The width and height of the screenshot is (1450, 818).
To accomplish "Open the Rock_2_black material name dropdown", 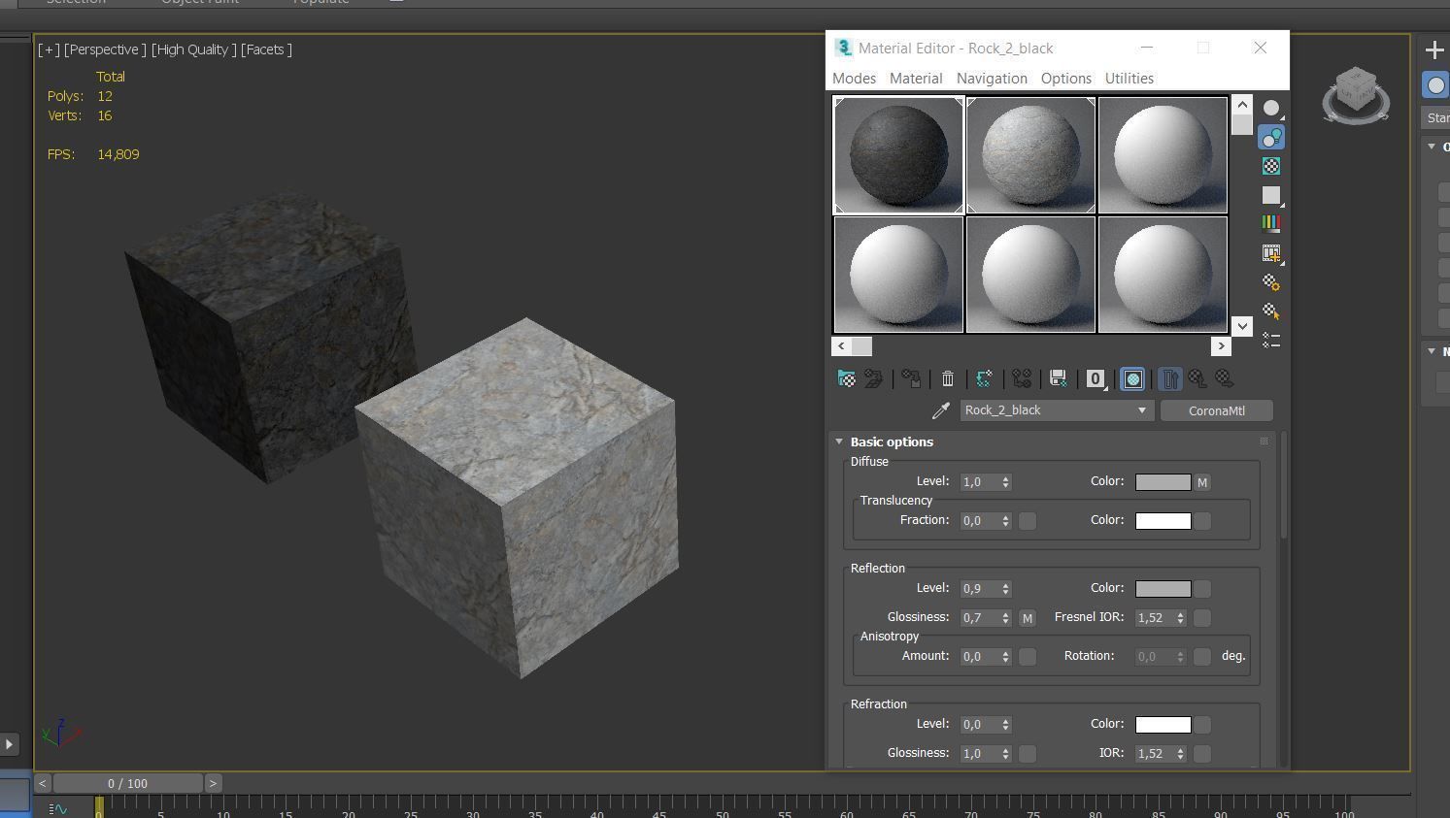I will [1057, 410].
